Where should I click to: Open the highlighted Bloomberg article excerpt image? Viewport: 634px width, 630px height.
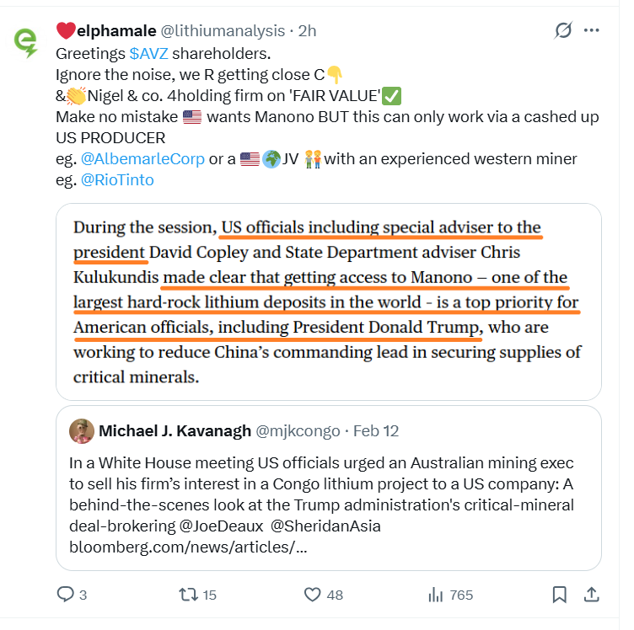tap(328, 301)
